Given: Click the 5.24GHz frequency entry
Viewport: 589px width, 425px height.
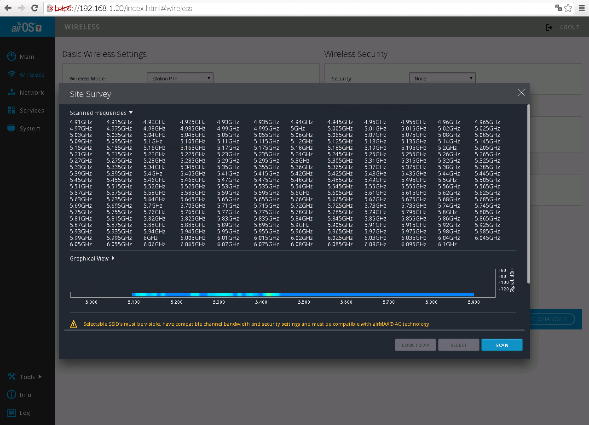Looking at the screenshot, I should point(301,154).
